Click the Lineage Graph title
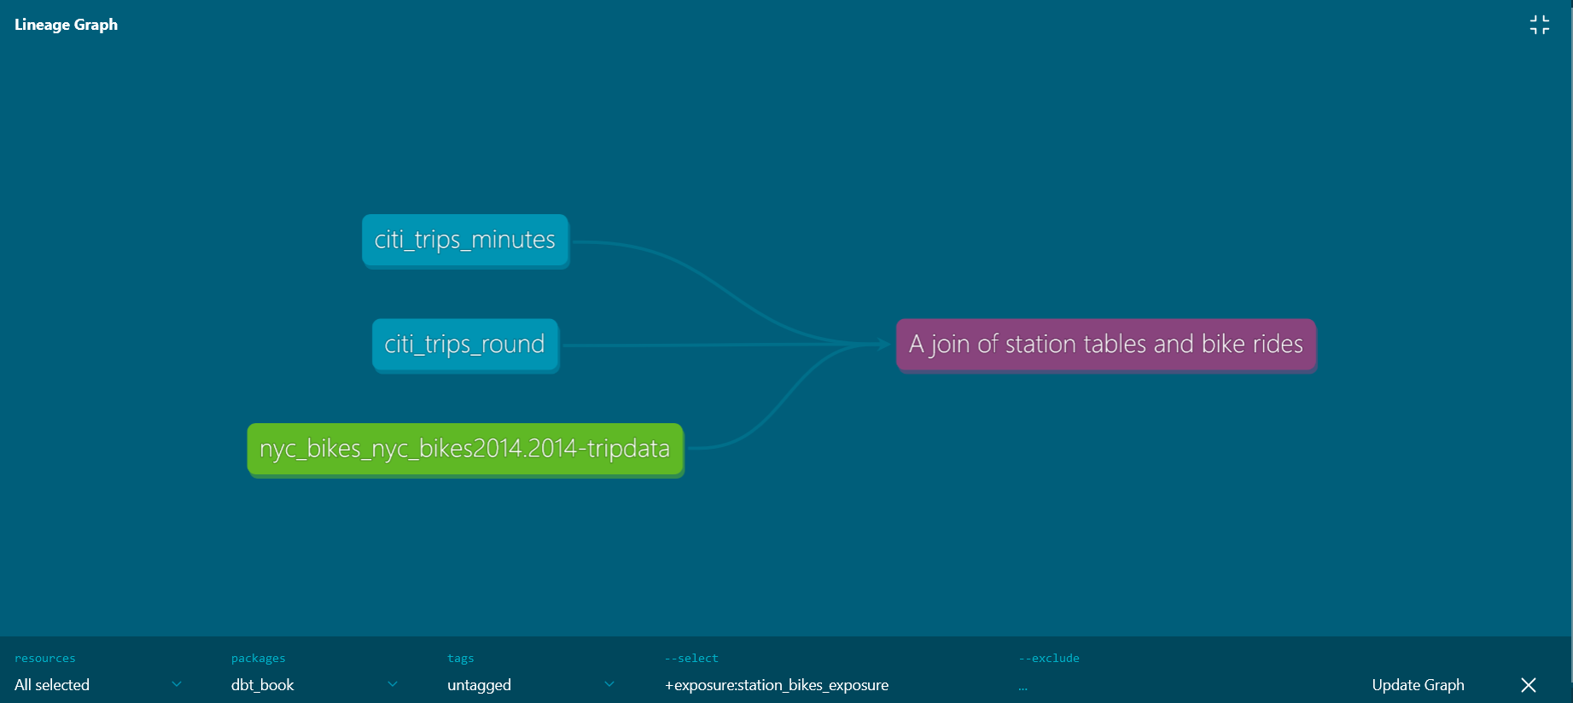This screenshot has width=1573, height=703. 66,25
